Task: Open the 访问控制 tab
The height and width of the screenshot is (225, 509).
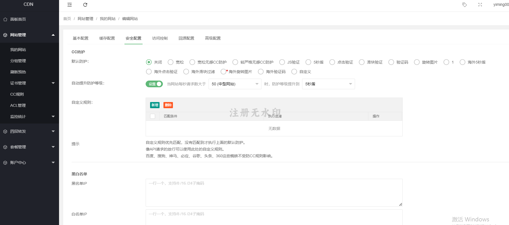Action: [x=160, y=38]
